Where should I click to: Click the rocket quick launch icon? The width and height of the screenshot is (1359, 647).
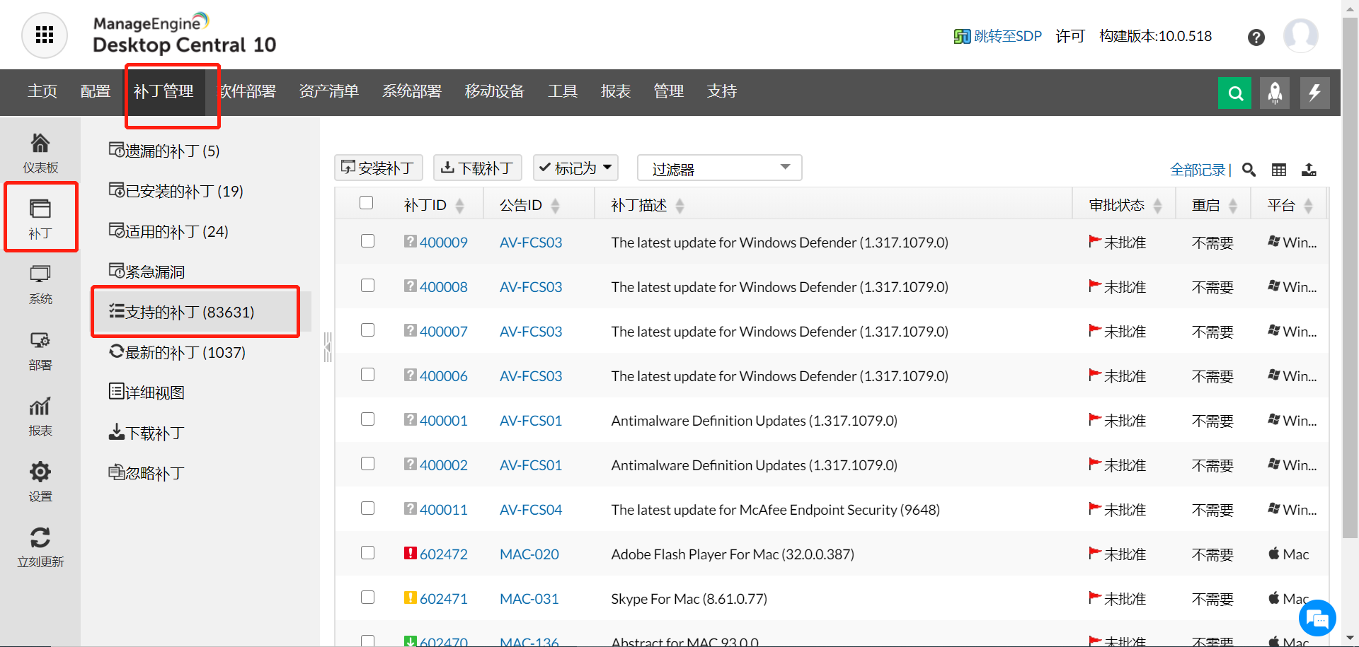(1275, 93)
